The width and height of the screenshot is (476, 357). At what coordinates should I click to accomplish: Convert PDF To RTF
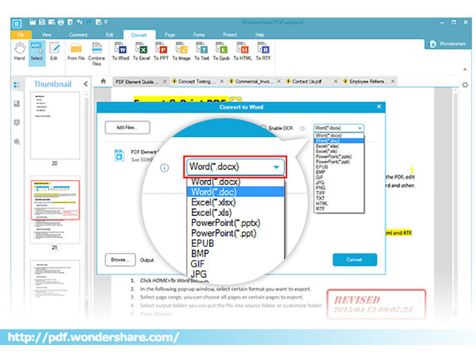pyautogui.click(x=263, y=52)
